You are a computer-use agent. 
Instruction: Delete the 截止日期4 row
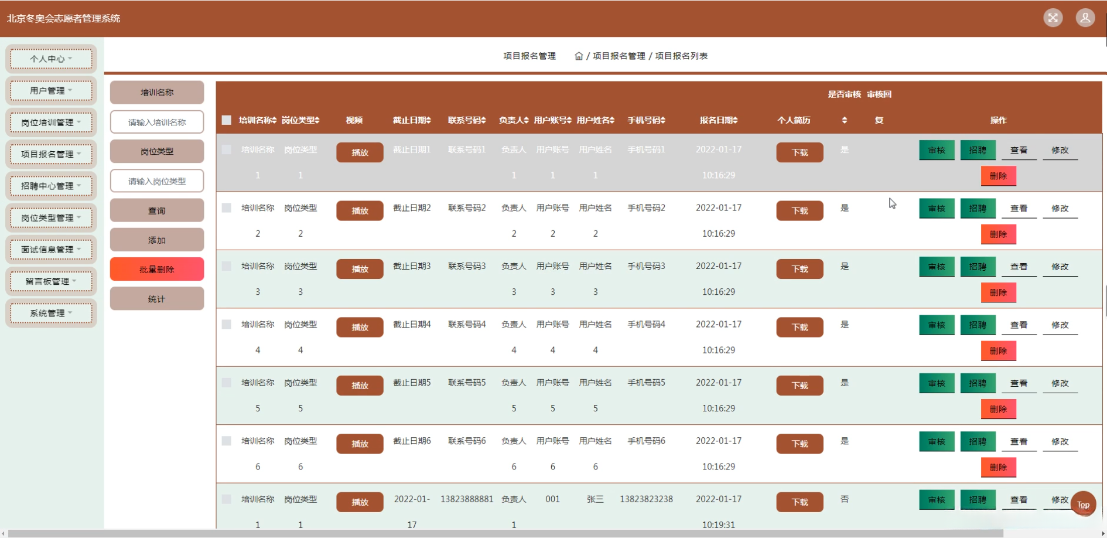click(x=998, y=350)
